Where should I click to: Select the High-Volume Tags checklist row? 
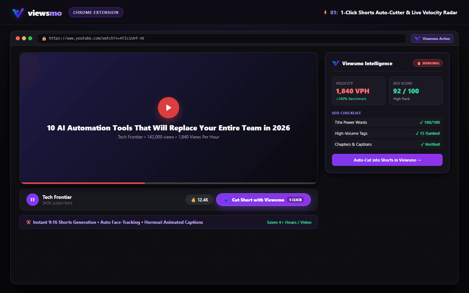pos(387,133)
